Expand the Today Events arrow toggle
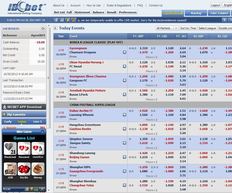The height and width of the screenshot is (193, 232). 55,28
